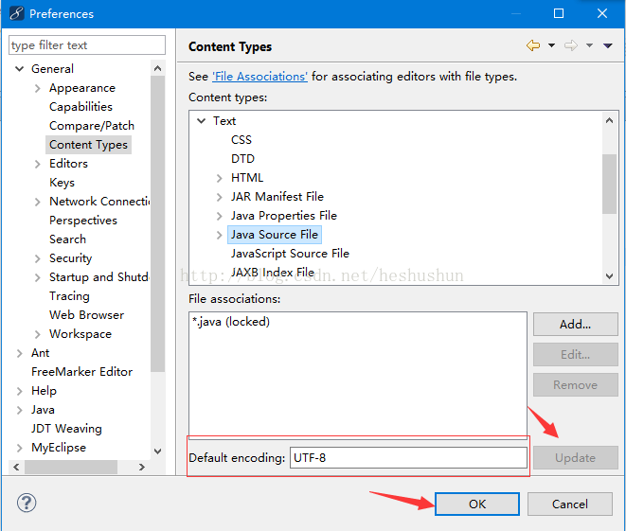Click the Remove button

tap(575, 385)
